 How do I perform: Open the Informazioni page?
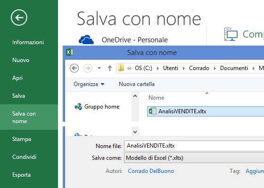pyautogui.click(x=28, y=42)
